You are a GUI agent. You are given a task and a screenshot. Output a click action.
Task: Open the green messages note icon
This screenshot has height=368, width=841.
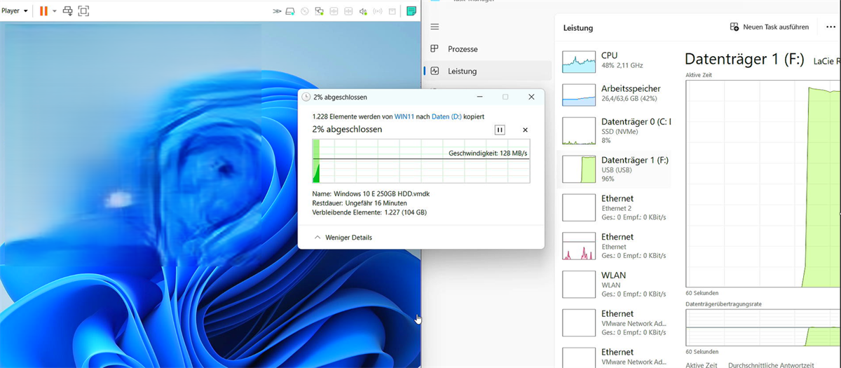pyautogui.click(x=411, y=11)
